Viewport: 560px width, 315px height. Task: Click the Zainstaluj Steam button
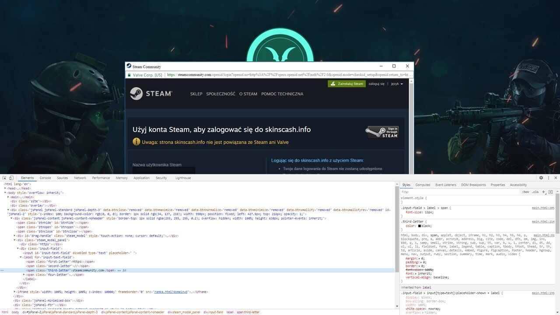click(346, 84)
